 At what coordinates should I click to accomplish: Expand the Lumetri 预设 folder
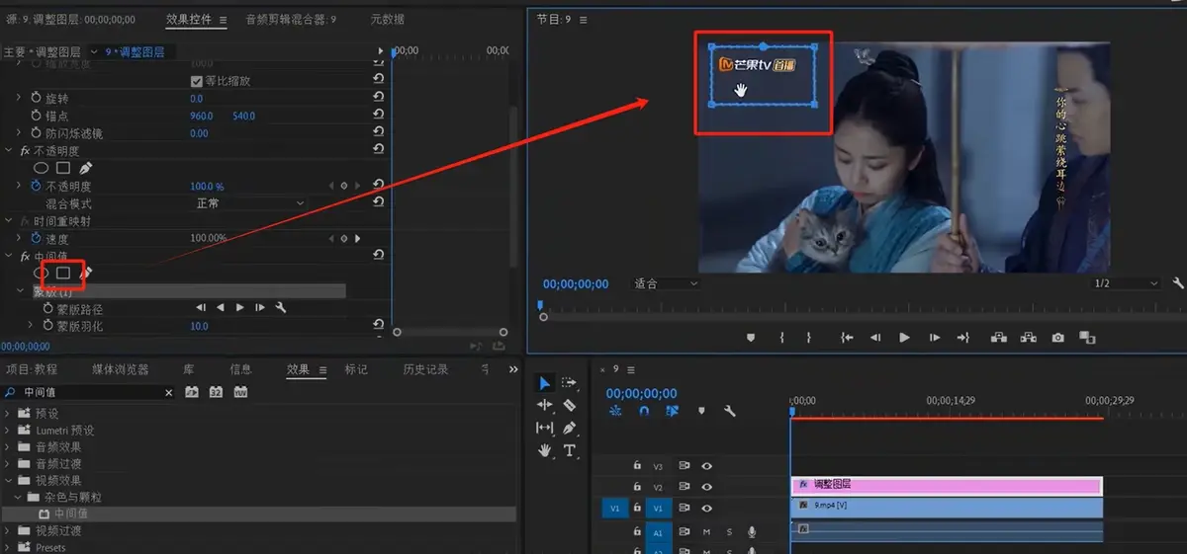click(8, 431)
